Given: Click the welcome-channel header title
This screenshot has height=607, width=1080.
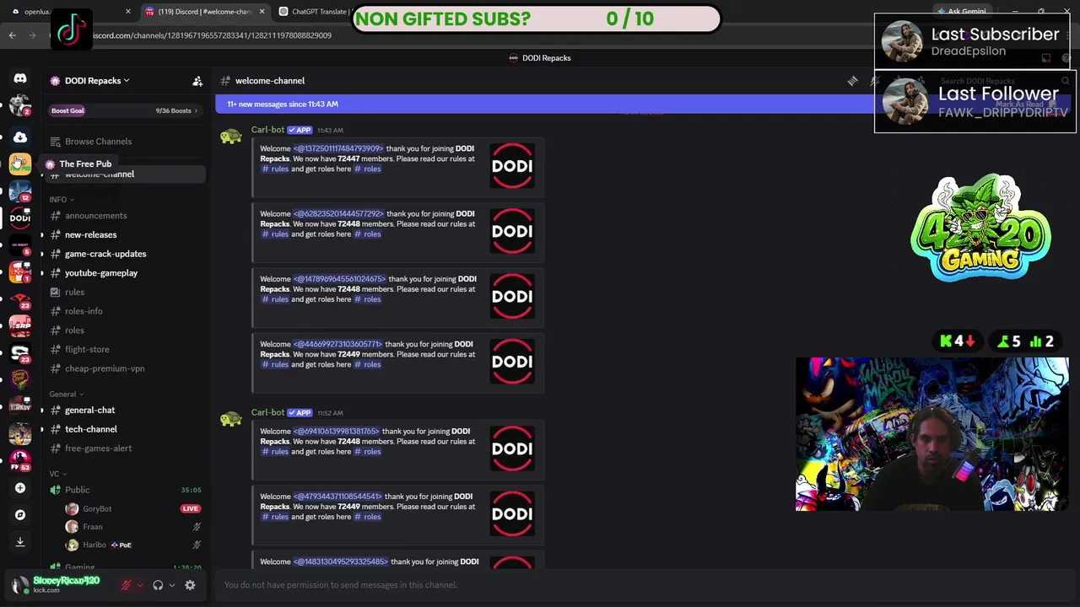Looking at the screenshot, I should [x=270, y=81].
